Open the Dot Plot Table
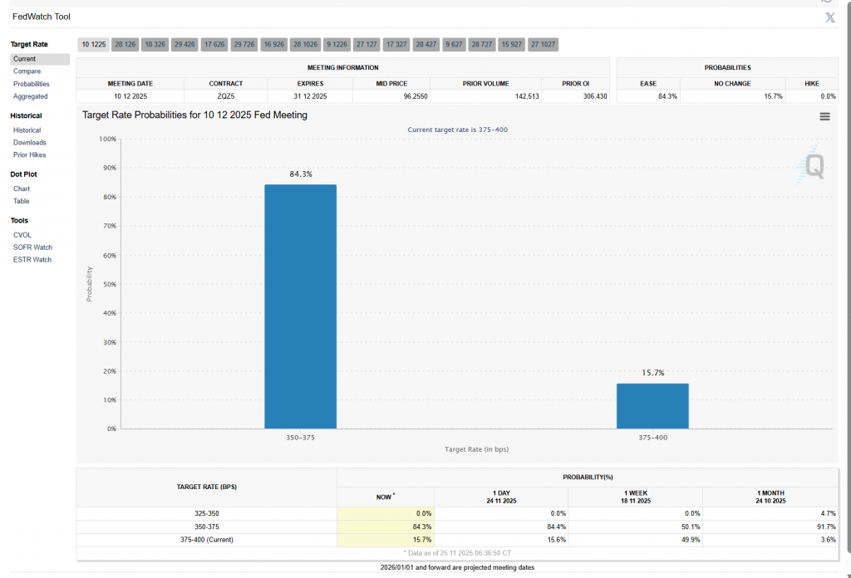 22,201
